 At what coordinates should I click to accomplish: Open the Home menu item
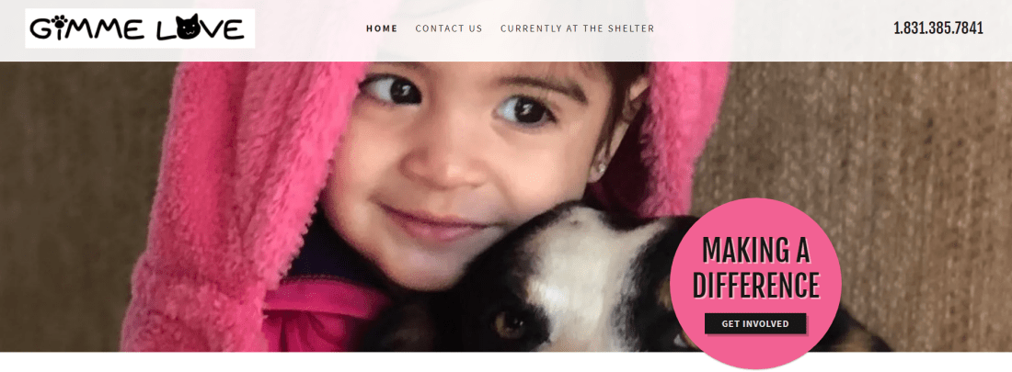(x=382, y=28)
